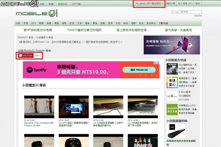Select 遊戲 category tab
221x147 pixels.
[x=103, y=23]
